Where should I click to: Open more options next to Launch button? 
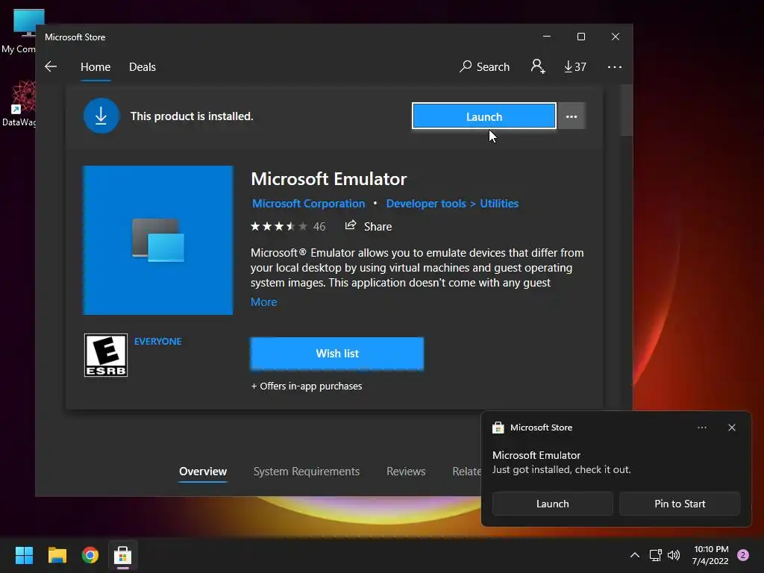(x=572, y=116)
